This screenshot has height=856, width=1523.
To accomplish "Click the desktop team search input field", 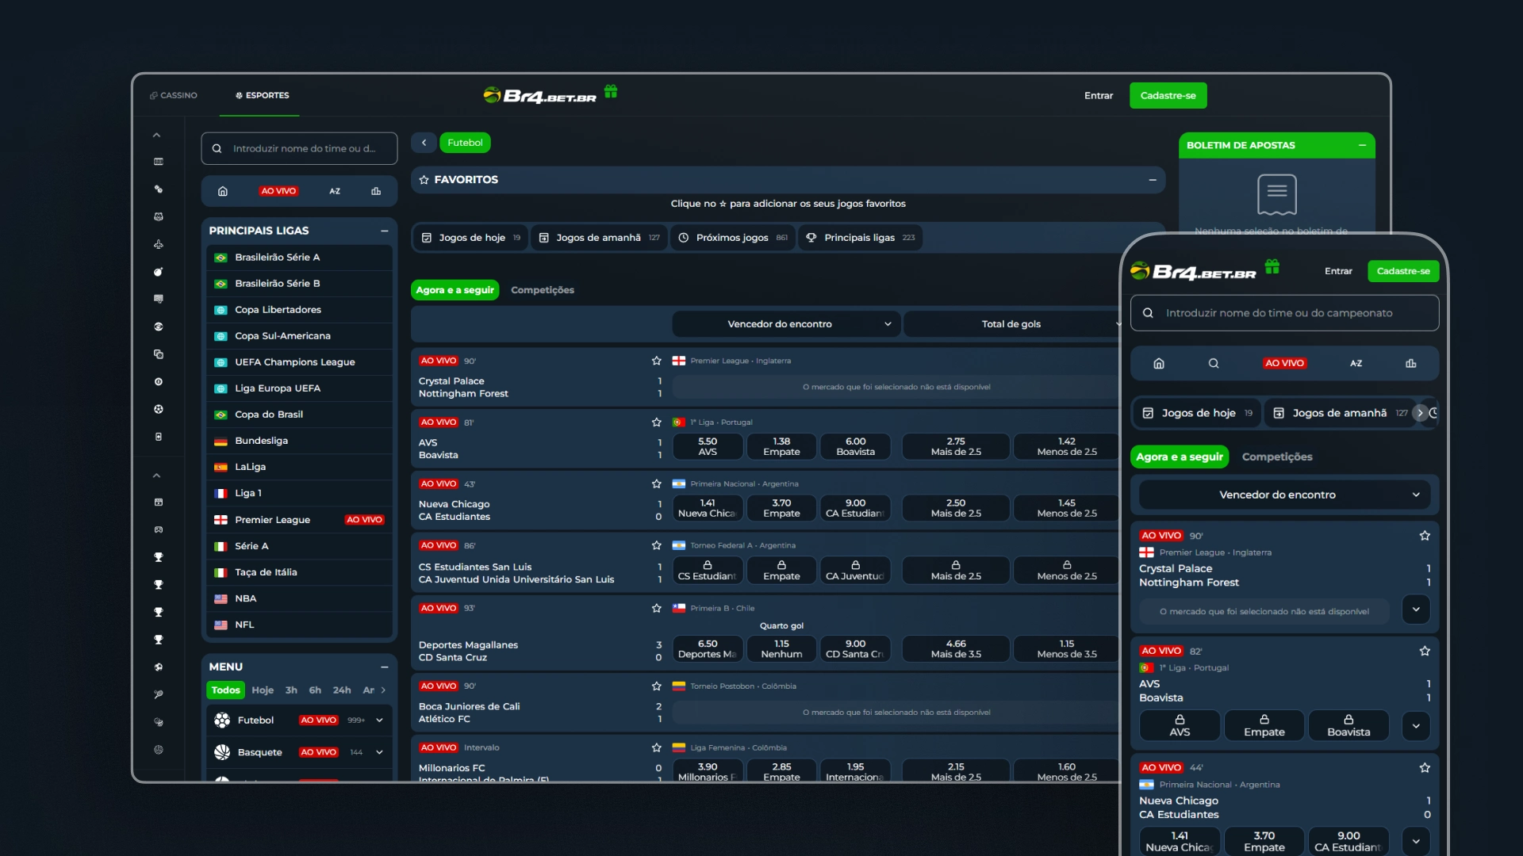I will [305, 148].
